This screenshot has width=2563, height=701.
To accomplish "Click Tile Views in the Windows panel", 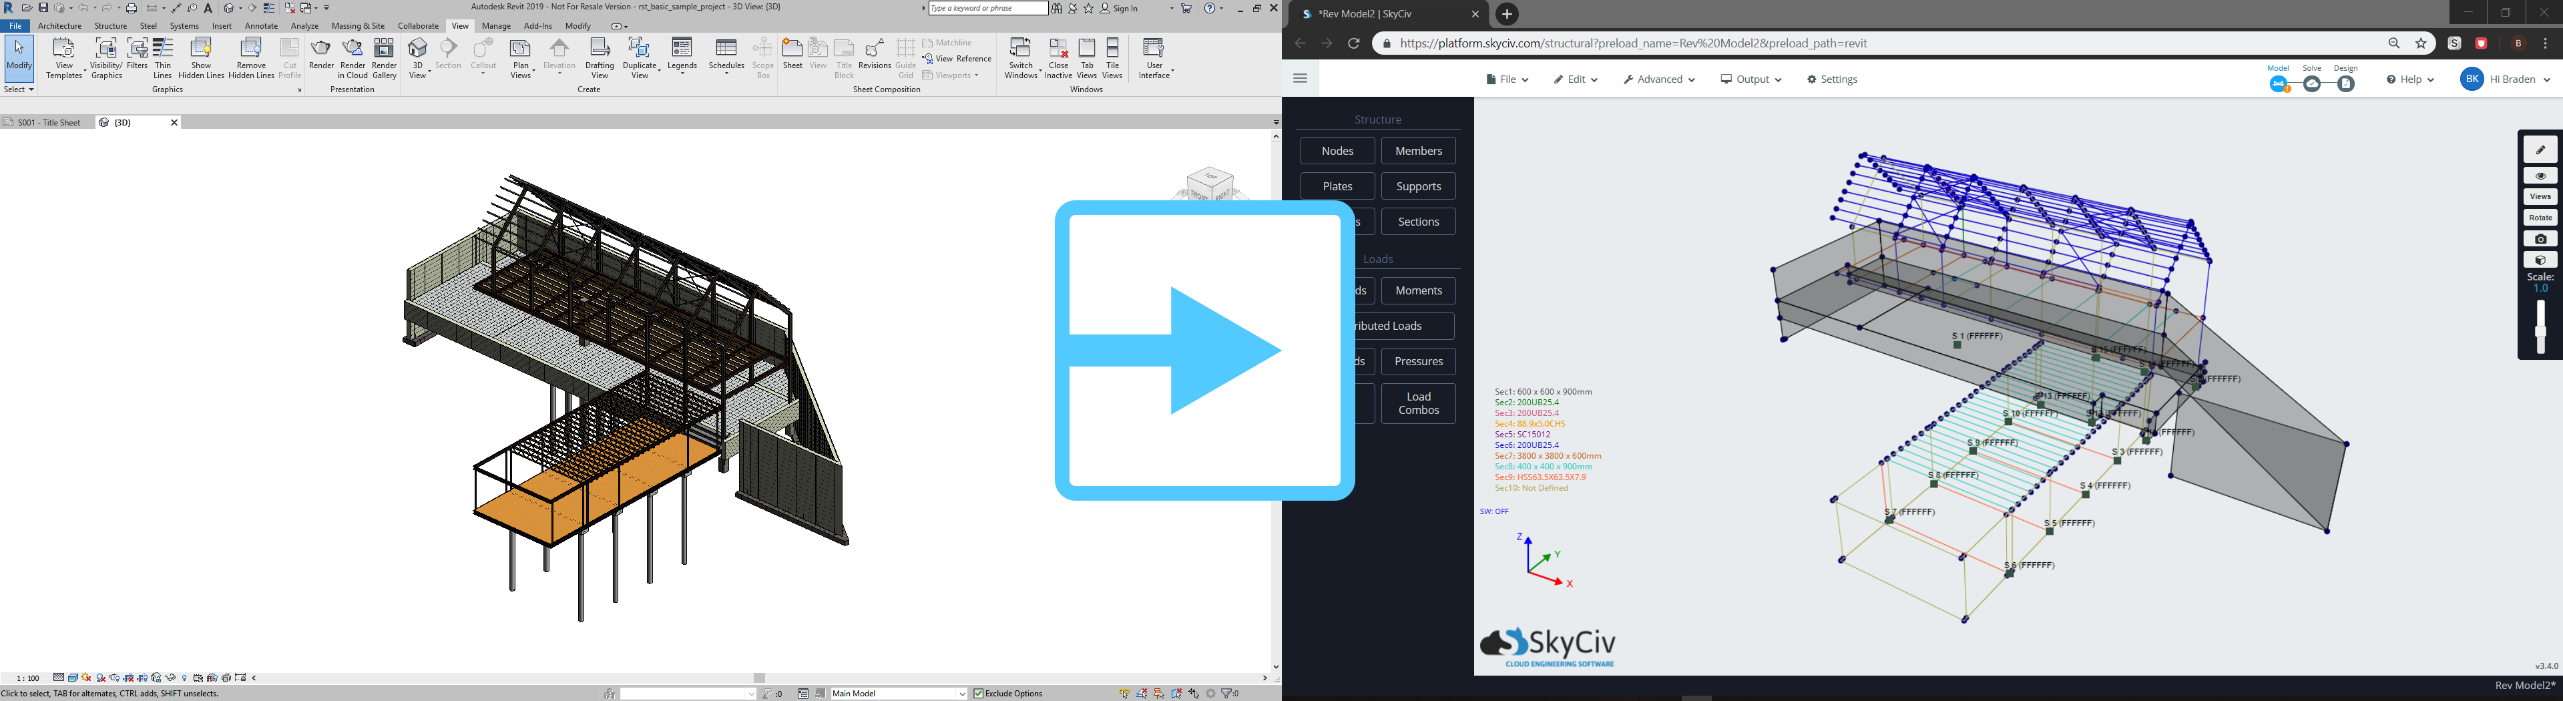I will [x=1112, y=57].
